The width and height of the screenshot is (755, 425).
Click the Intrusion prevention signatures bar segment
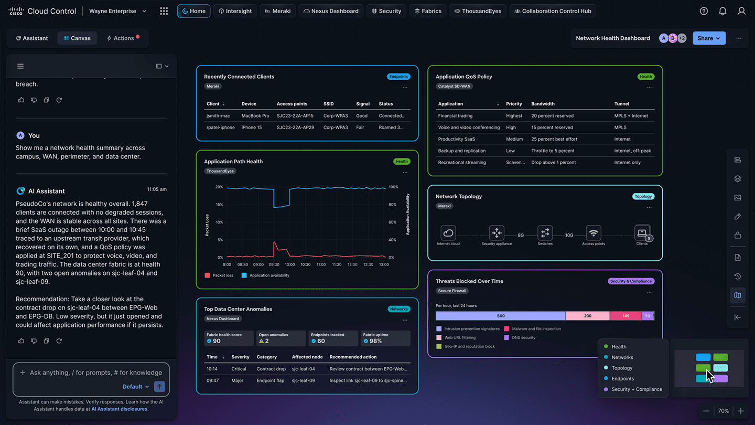click(501, 316)
